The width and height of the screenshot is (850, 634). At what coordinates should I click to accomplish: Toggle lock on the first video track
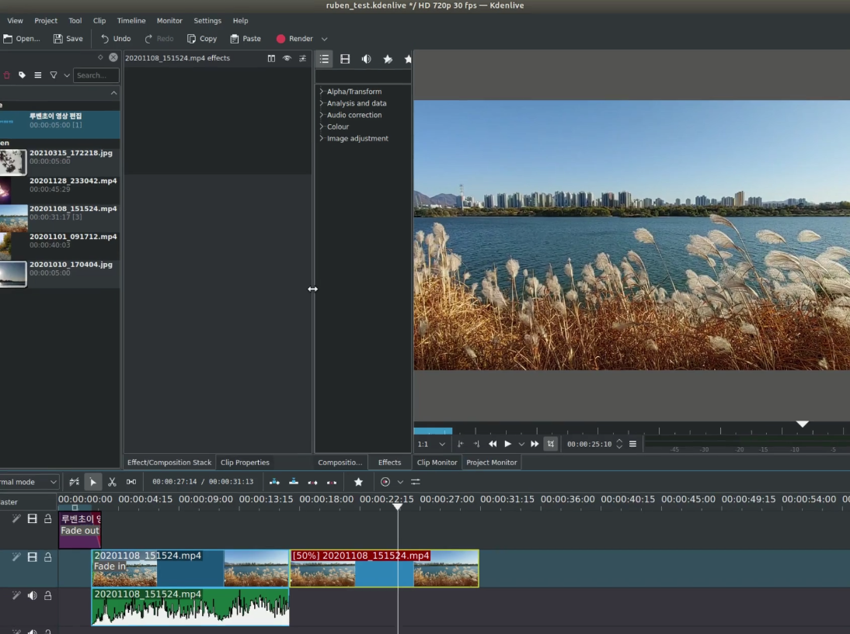click(x=47, y=518)
